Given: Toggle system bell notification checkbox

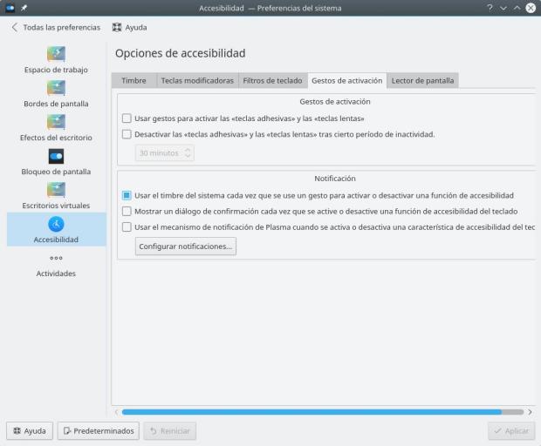Looking at the screenshot, I should coord(127,195).
